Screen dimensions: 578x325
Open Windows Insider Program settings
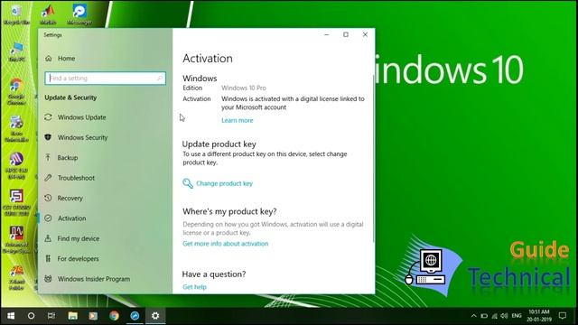pos(88,279)
